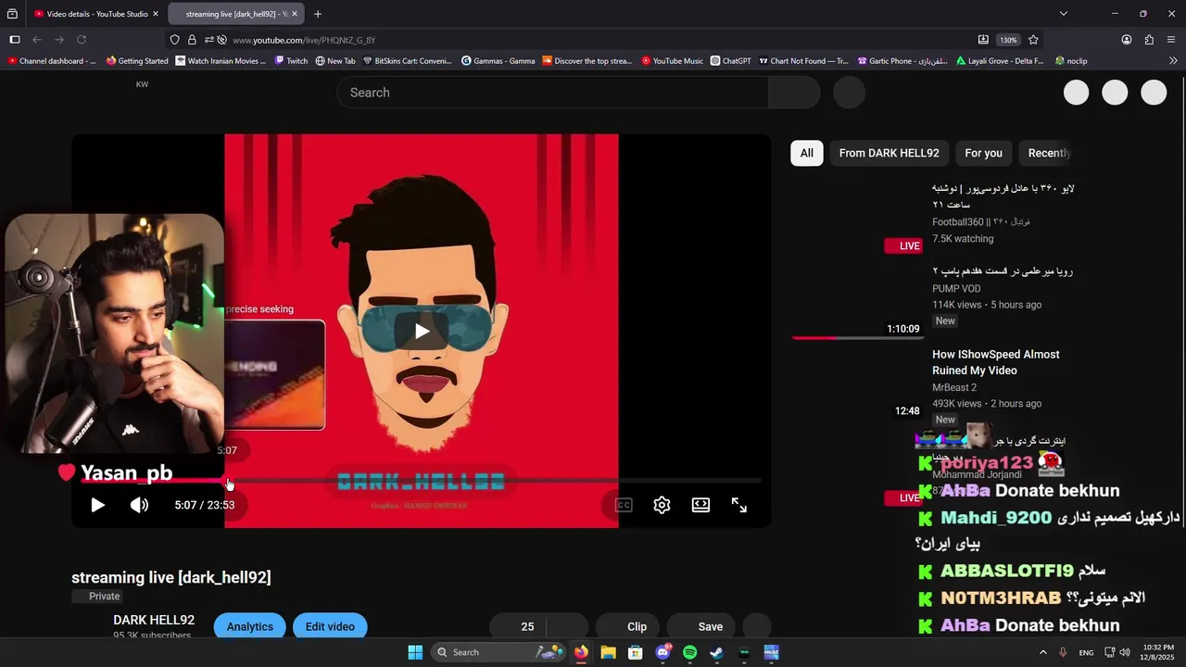Open the video player settings gear
Screen dimensions: 1186x667
pyautogui.click(x=662, y=505)
